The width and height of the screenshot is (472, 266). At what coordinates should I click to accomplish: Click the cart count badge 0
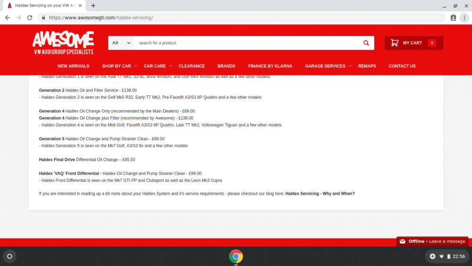(x=432, y=43)
